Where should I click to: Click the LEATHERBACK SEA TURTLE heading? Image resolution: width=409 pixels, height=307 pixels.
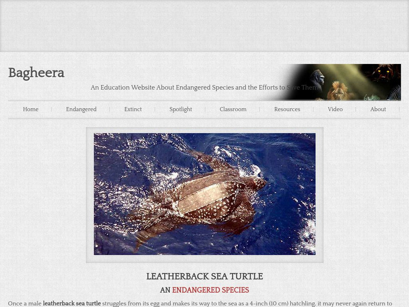point(204,276)
